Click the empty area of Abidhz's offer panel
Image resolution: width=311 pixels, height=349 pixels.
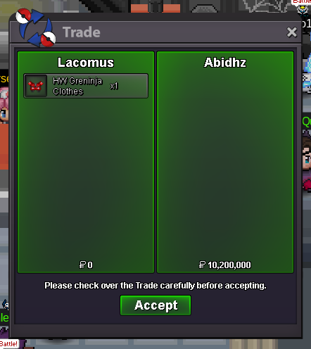pyautogui.click(x=225, y=164)
